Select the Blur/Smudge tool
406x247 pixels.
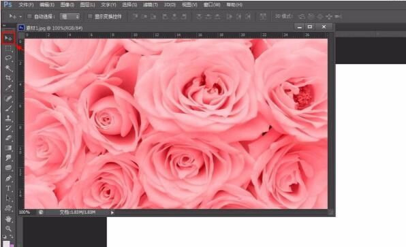click(x=8, y=157)
